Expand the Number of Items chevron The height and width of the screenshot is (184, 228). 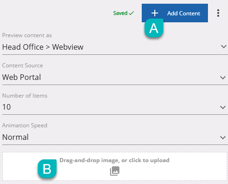point(223,107)
